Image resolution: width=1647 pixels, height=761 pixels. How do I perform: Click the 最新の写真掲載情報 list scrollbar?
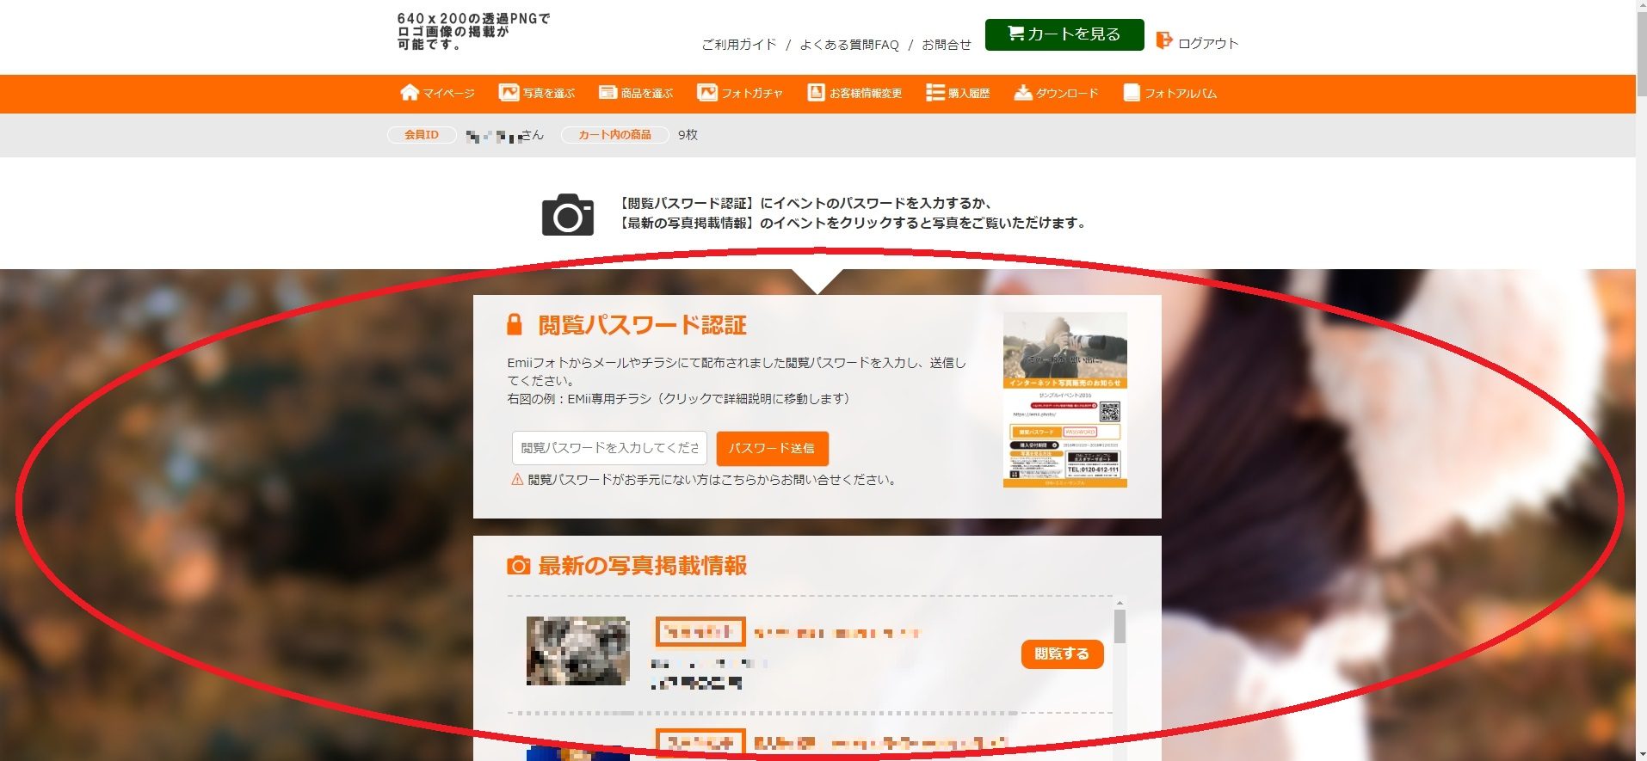[x=1120, y=627]
